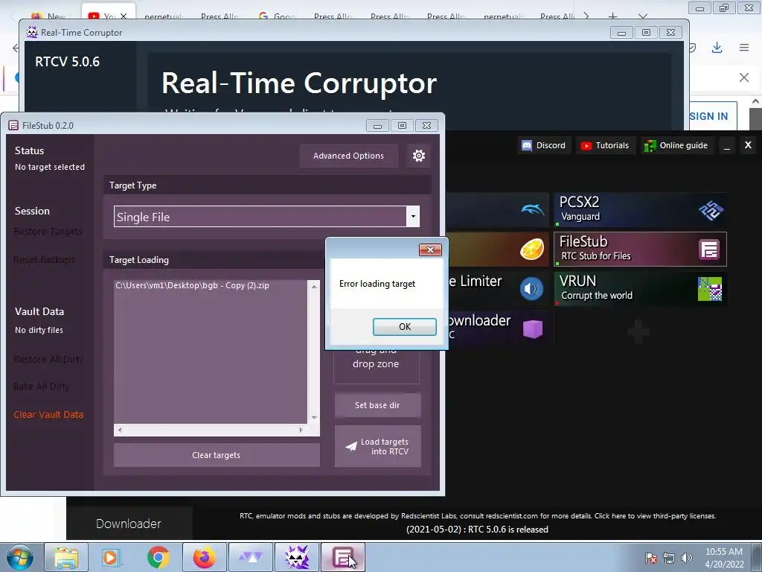The width and height of the screenshot is (762, 572).
Task: Open Action Center flag icon in tray
Action: [651, 558]
